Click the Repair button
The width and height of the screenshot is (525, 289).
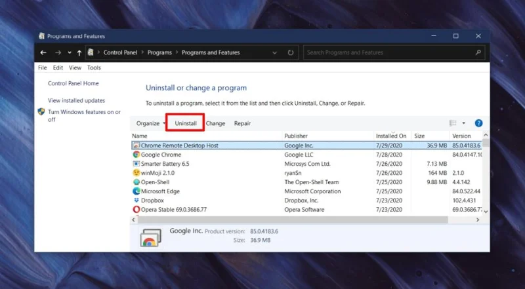242,123
